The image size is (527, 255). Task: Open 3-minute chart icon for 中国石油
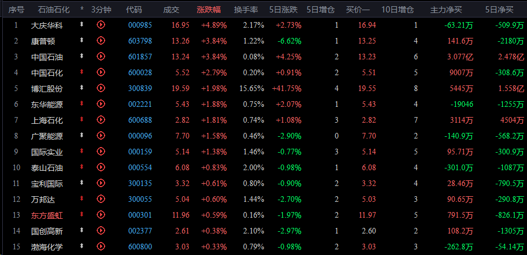[x=101, y=57]
